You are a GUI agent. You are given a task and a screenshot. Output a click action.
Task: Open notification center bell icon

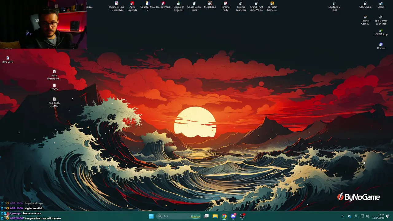pos(387,216)
